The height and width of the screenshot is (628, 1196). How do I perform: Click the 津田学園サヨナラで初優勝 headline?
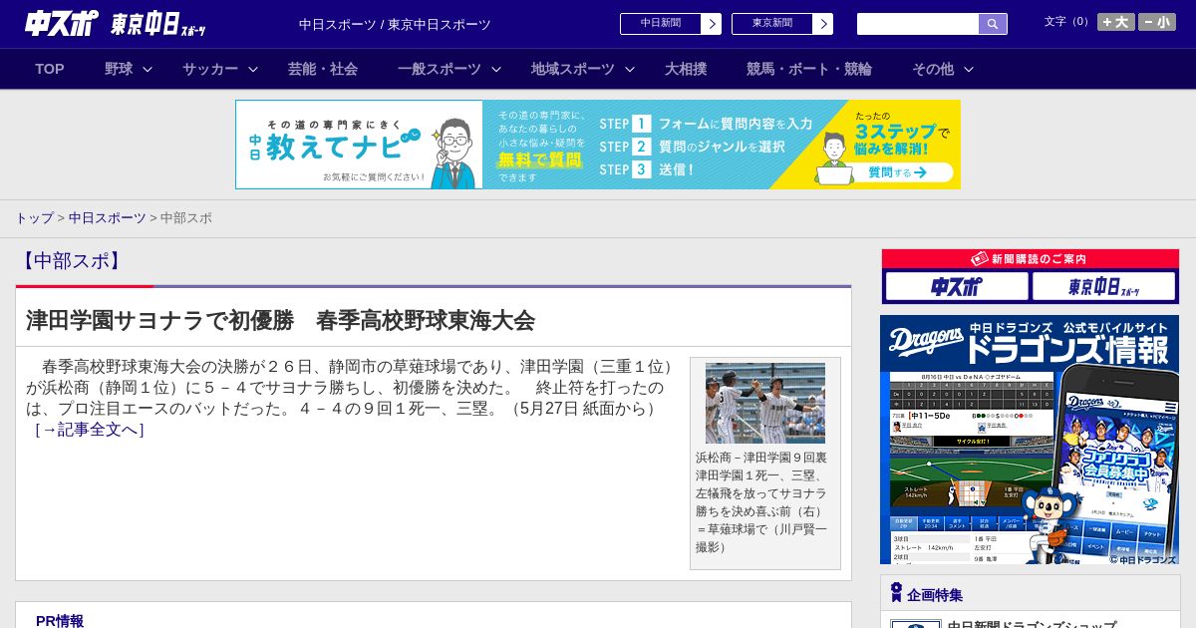coord(280,320)
